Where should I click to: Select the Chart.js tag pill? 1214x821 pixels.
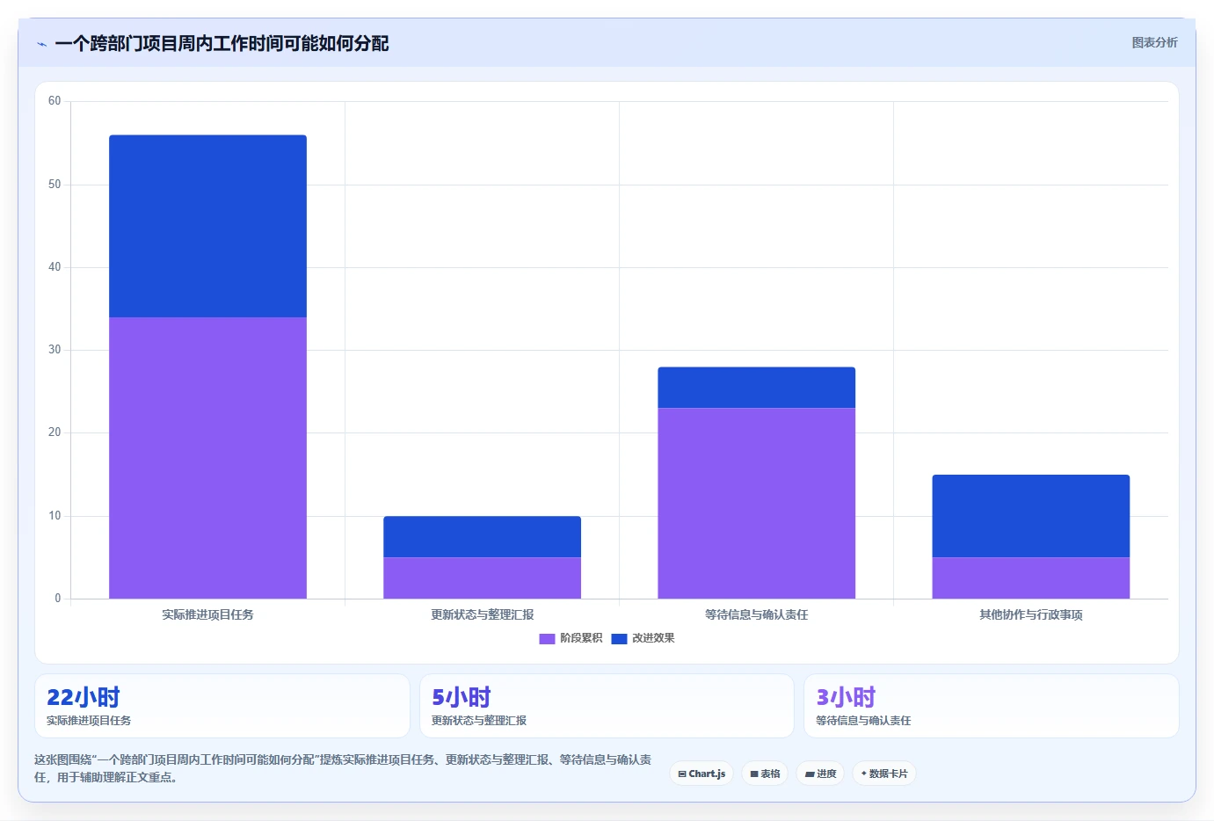click(x=702, y=774)
